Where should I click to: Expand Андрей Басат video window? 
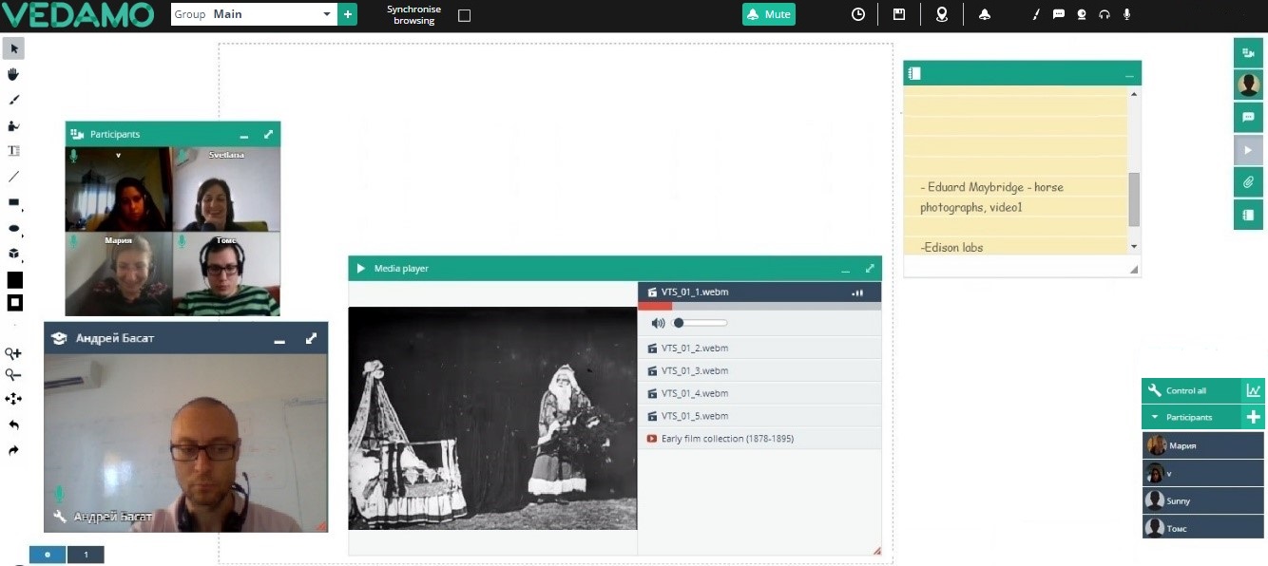(x=311, y=338)
